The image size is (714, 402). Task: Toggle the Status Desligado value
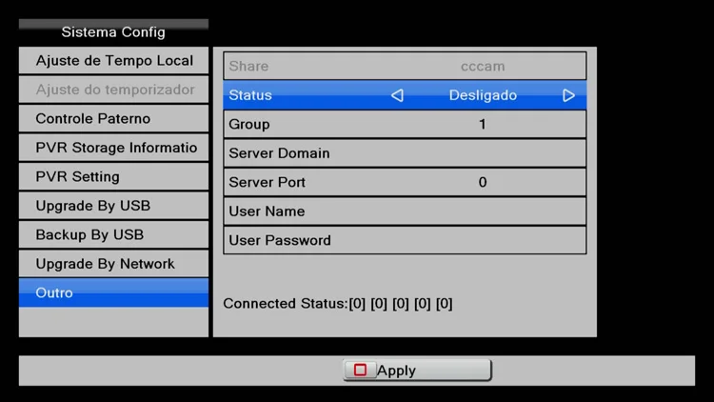coord(483,95)
